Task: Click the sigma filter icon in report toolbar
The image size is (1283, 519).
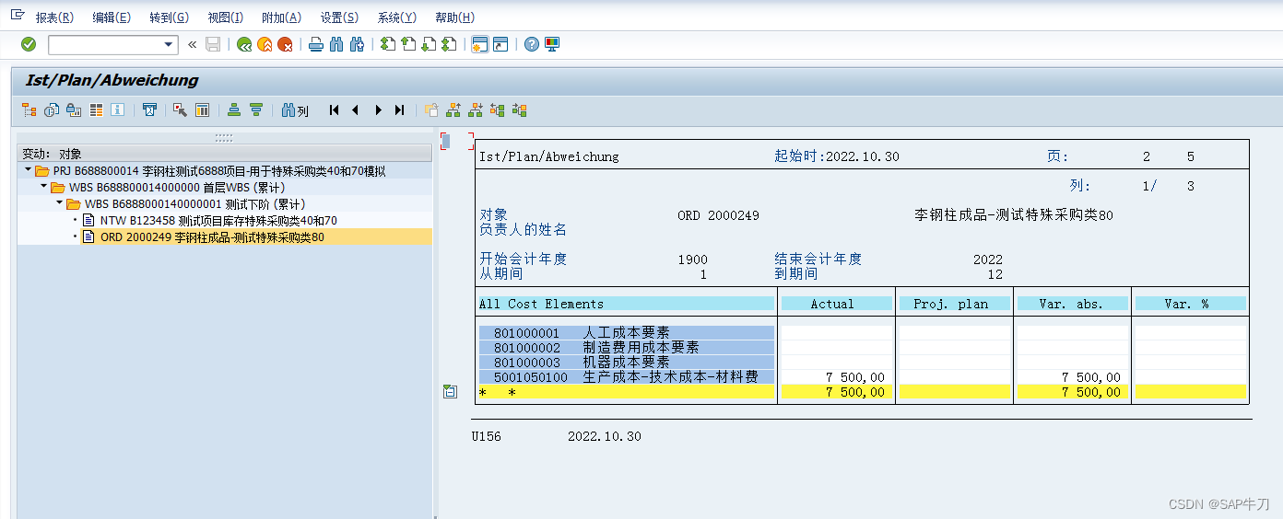Action: tap(149, 110)
